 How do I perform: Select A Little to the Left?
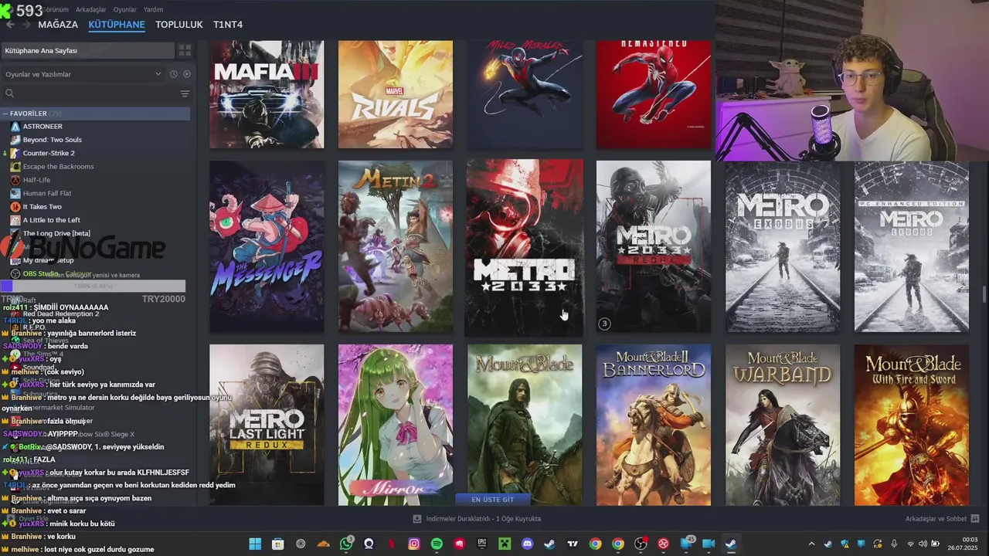[51, 220]
